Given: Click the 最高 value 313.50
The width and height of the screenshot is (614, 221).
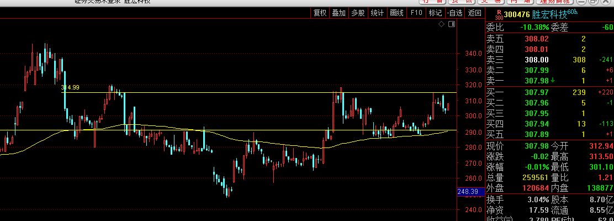Looking at the screenshot, I should (601, 157).
